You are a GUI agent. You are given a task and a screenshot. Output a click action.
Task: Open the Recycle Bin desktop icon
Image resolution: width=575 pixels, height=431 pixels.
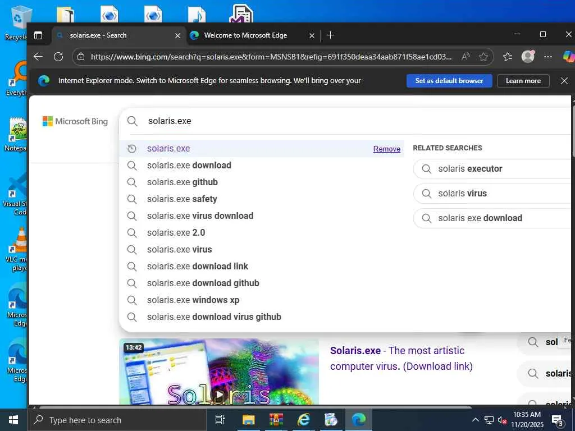tap(16, 22)
